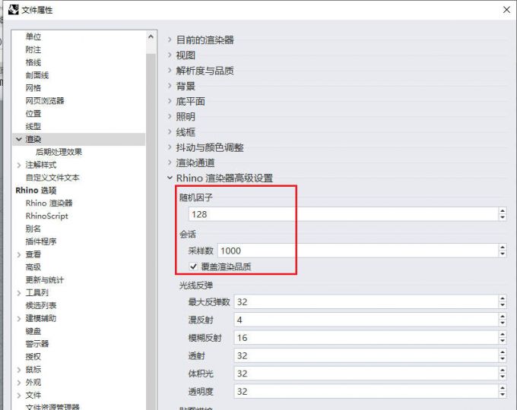Expand the 鼠标 tree node
The width and height of the screenshot is (517, 410).
coord(19,370)
